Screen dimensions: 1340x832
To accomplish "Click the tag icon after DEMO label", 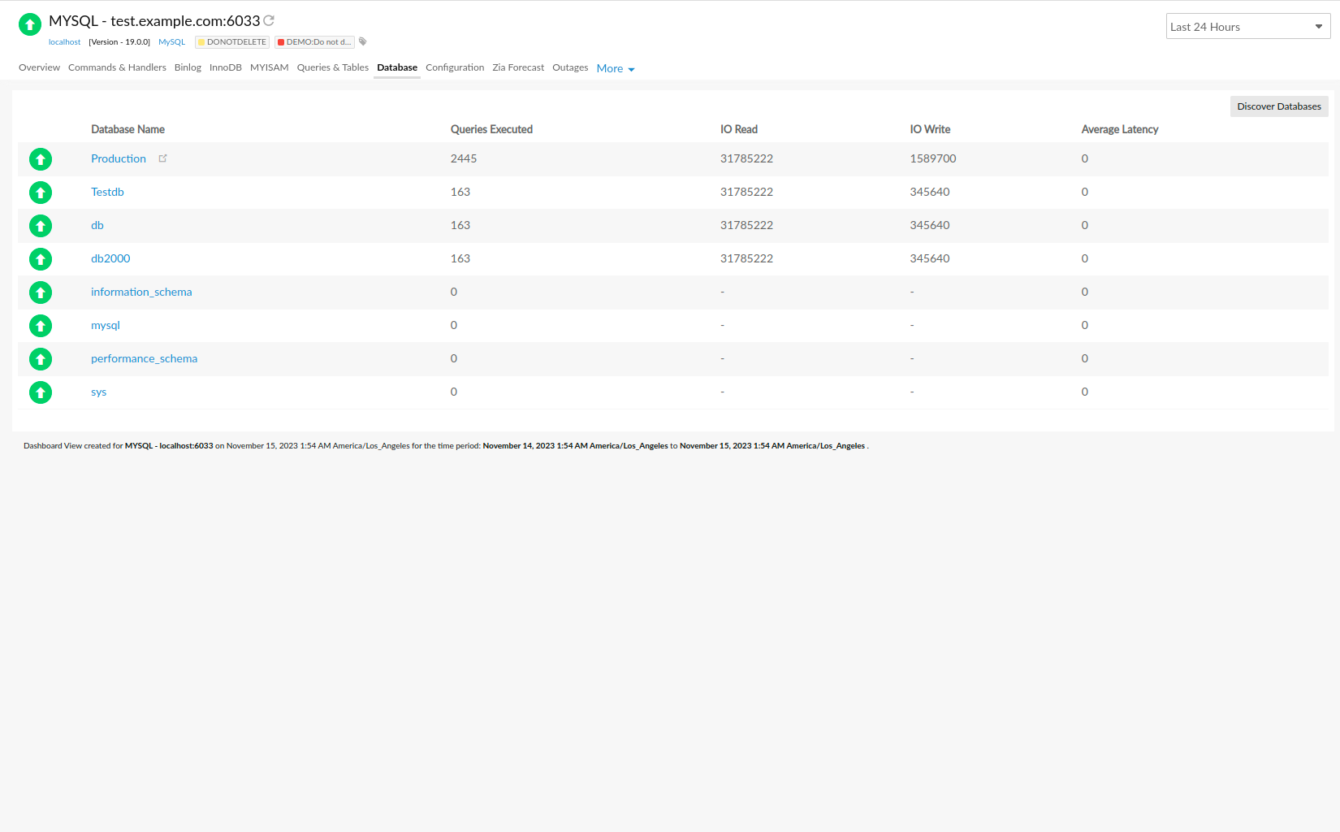I will (x=363, y=41).
